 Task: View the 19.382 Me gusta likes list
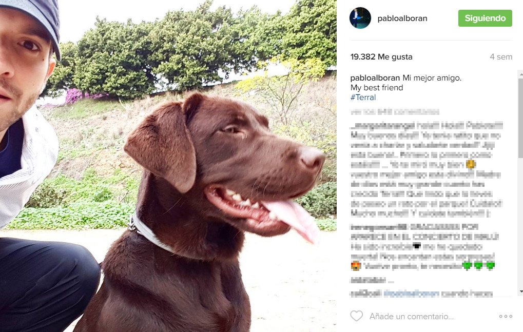pos(381,56)
